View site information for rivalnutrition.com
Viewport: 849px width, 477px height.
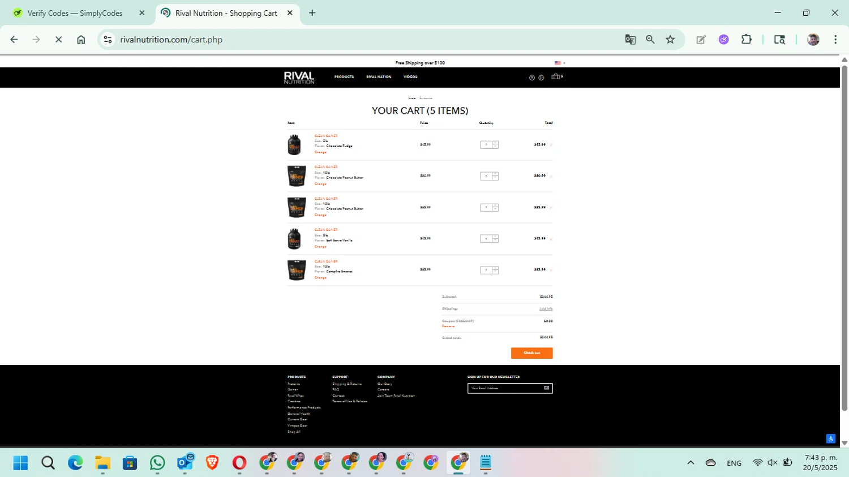108,40
